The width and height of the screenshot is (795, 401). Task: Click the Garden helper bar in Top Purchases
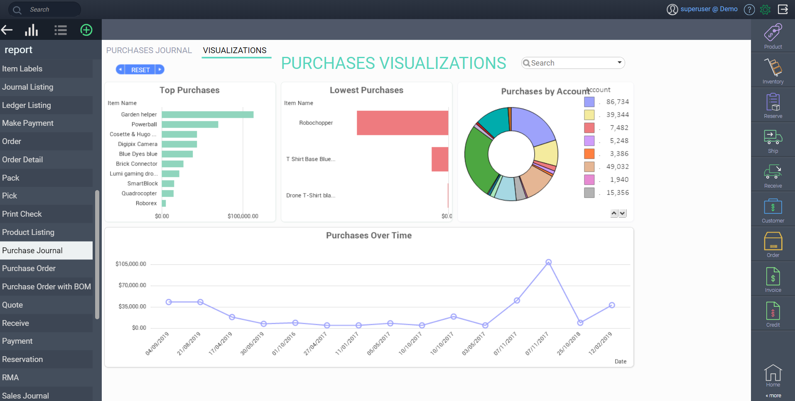coord(208,115)
